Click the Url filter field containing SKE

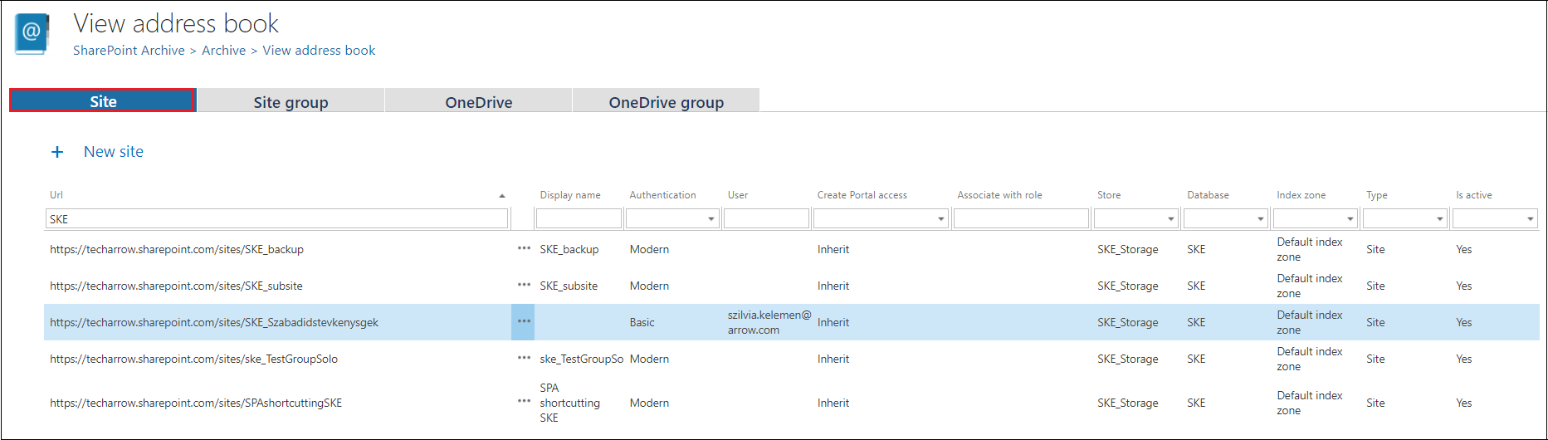(276, 219)
